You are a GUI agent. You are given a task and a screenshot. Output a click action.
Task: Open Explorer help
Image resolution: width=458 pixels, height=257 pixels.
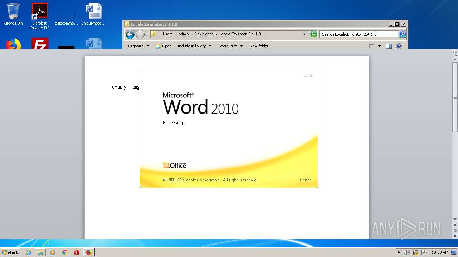pyautogui.click(x=399, y=46)
